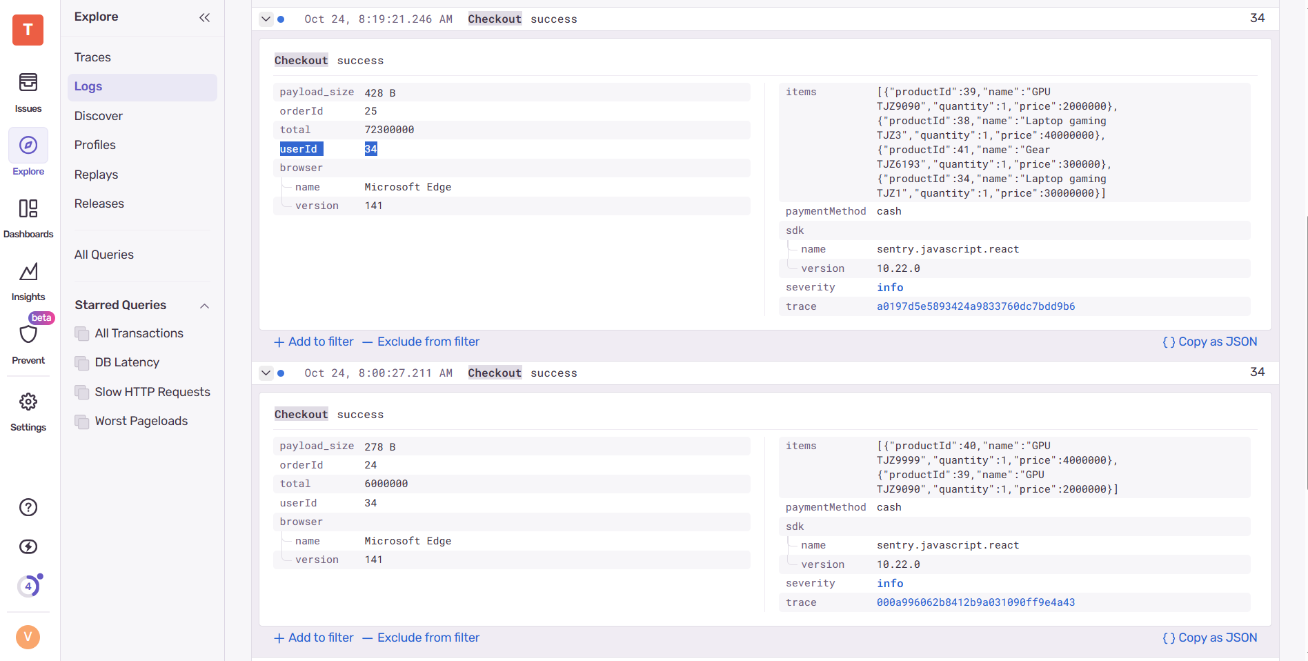Open the Prevent shield icon
This screenshot has width=1308, height=661.
[28, 335]
